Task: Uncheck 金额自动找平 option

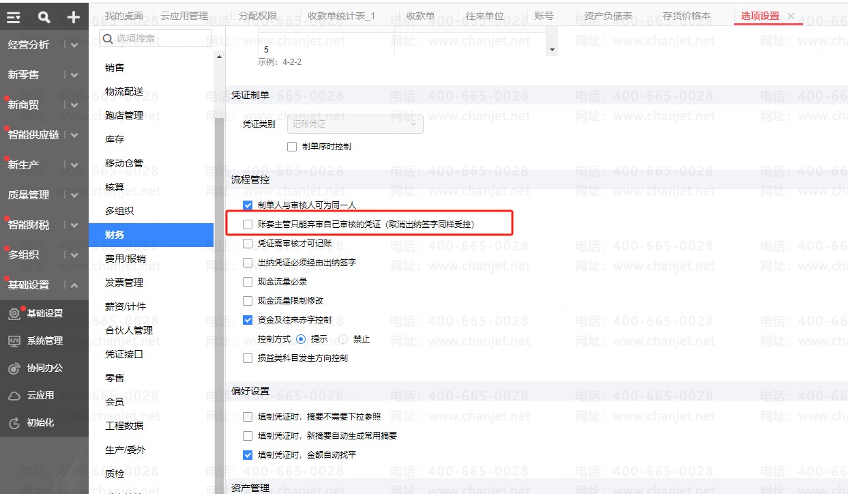Action: coord(248,454)
